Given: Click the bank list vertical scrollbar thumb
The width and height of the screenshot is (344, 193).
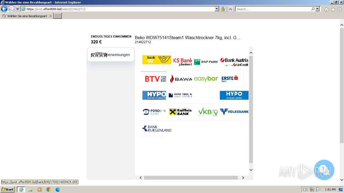Looking at the screenshot, I should pyautogui.click(x=251, y=109).
